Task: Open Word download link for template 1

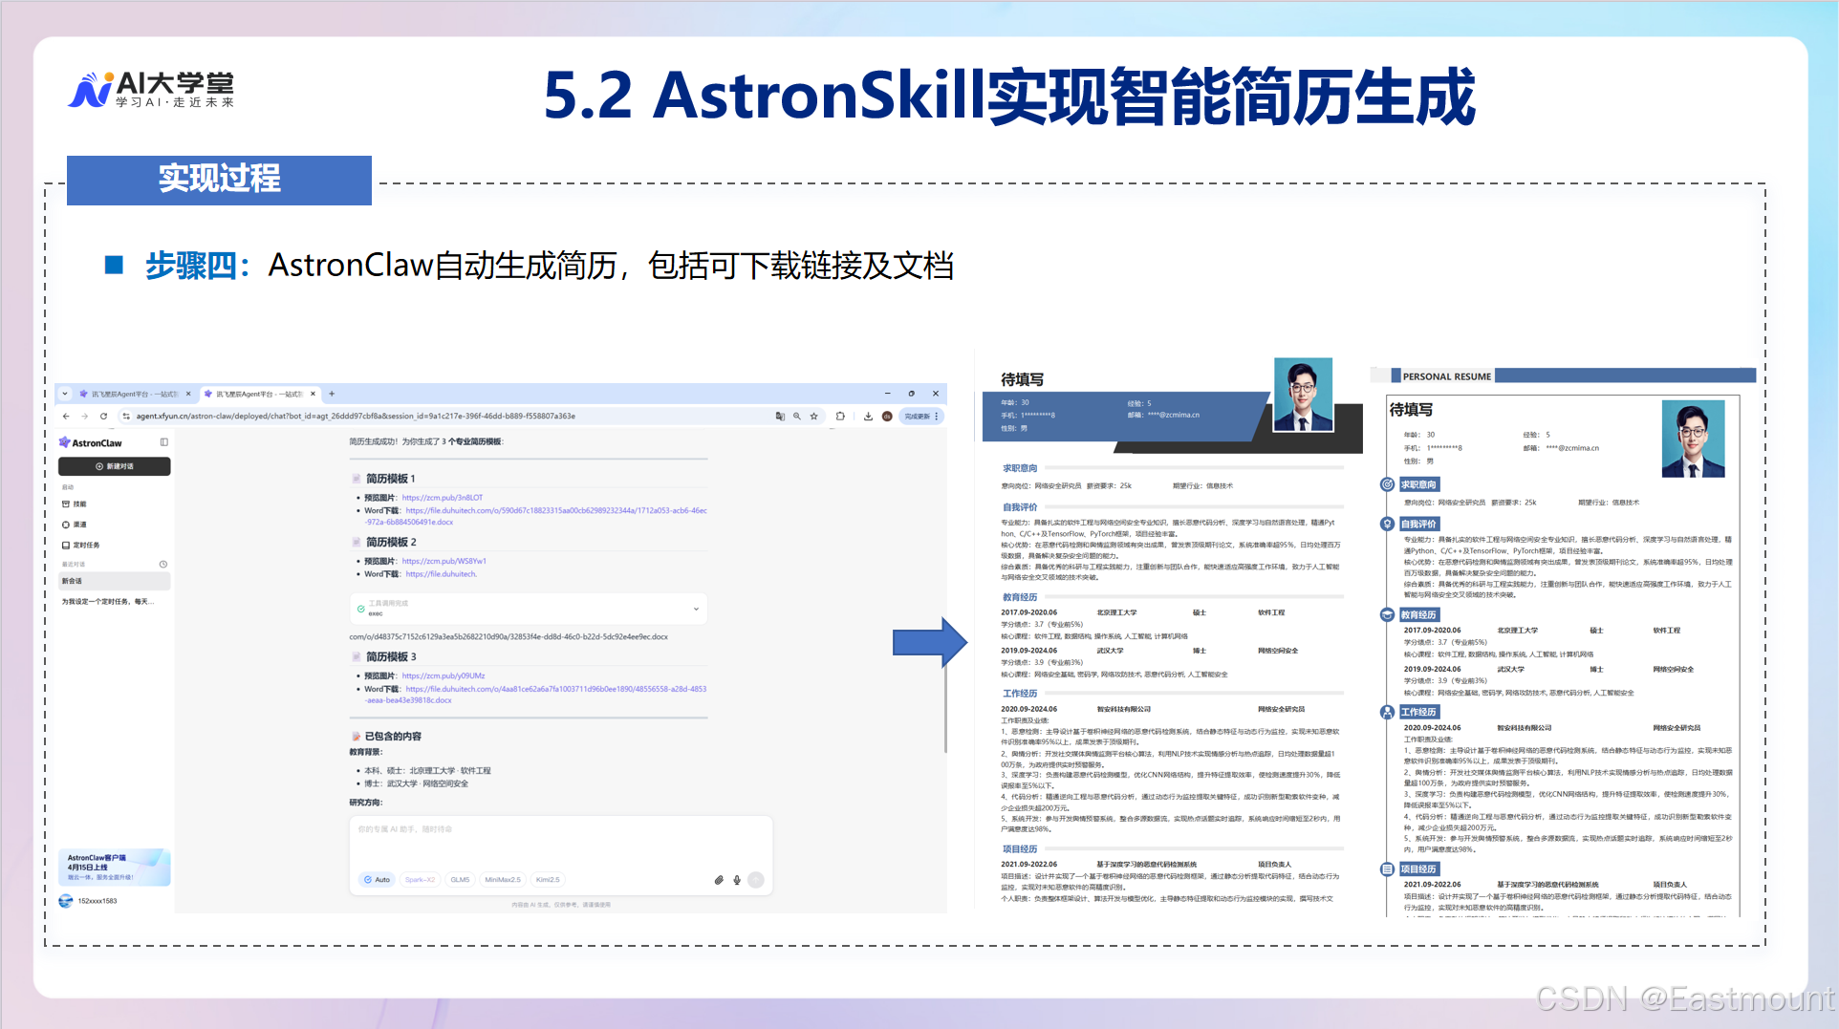Action: tap(536, 516)
